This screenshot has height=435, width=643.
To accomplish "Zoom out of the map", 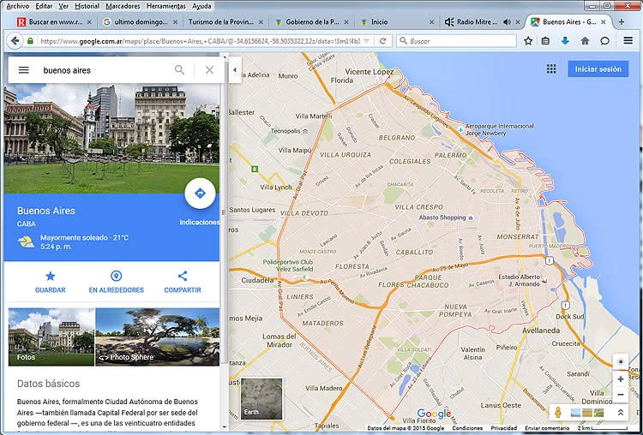I will point(621,395).
